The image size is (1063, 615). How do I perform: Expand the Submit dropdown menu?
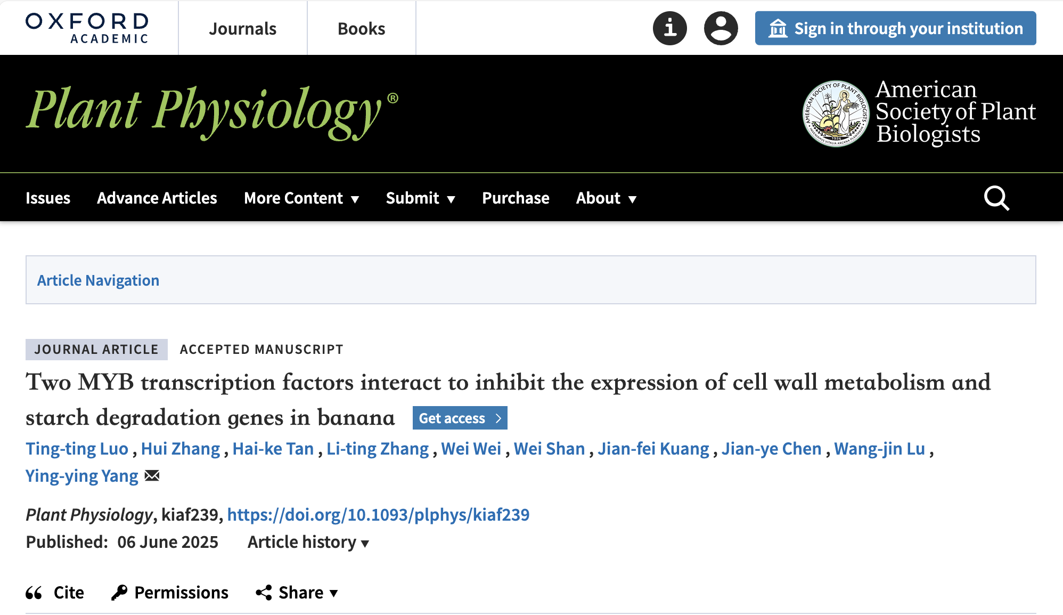coord(420,198)
